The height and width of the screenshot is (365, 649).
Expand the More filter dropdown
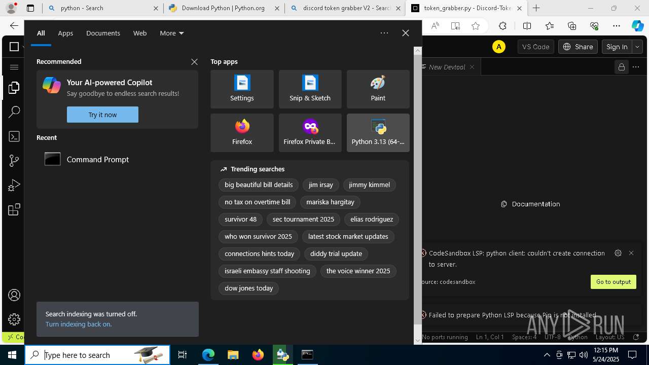(172, 33)
